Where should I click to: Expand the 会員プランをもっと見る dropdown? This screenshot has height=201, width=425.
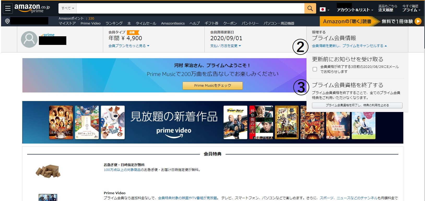(x=129, y=46)
